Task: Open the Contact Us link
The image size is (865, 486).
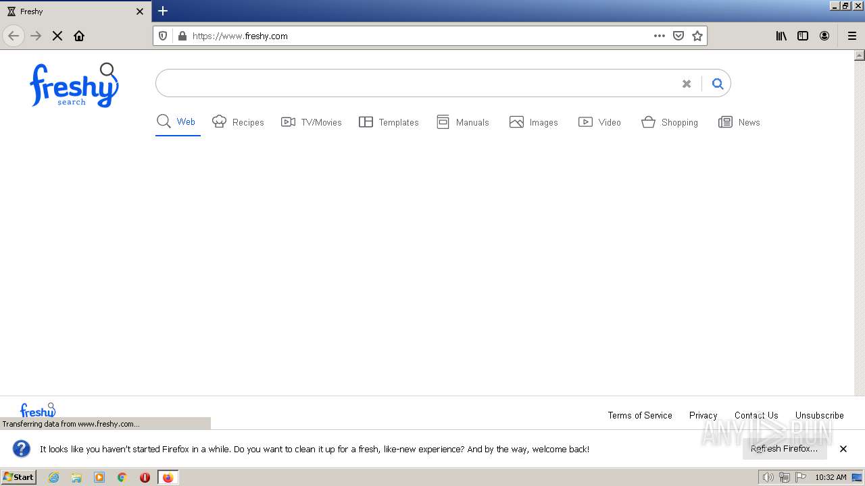Action: (756, 415)
